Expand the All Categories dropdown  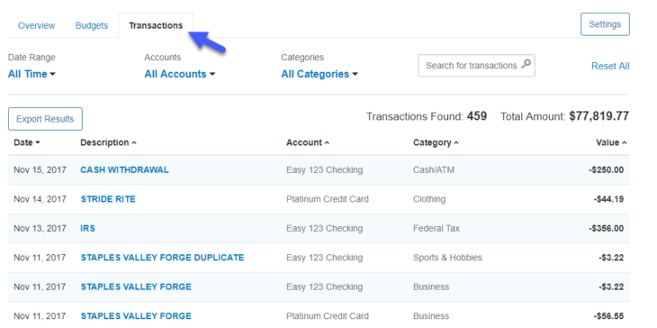tap(319, 74)
